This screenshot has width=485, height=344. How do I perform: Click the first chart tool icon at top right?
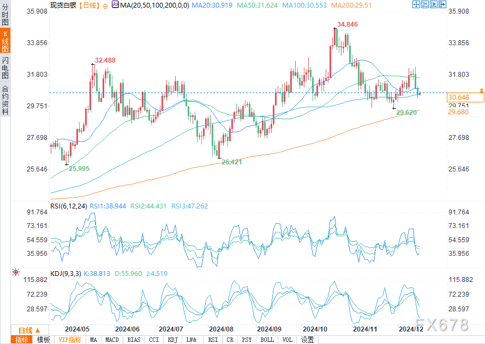pos(416,4)
